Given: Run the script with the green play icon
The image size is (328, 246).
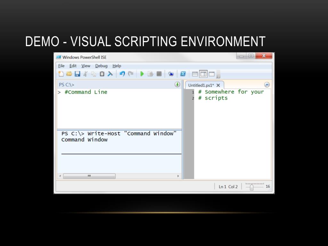Looking at the screenshot, I should pos(142,74).
